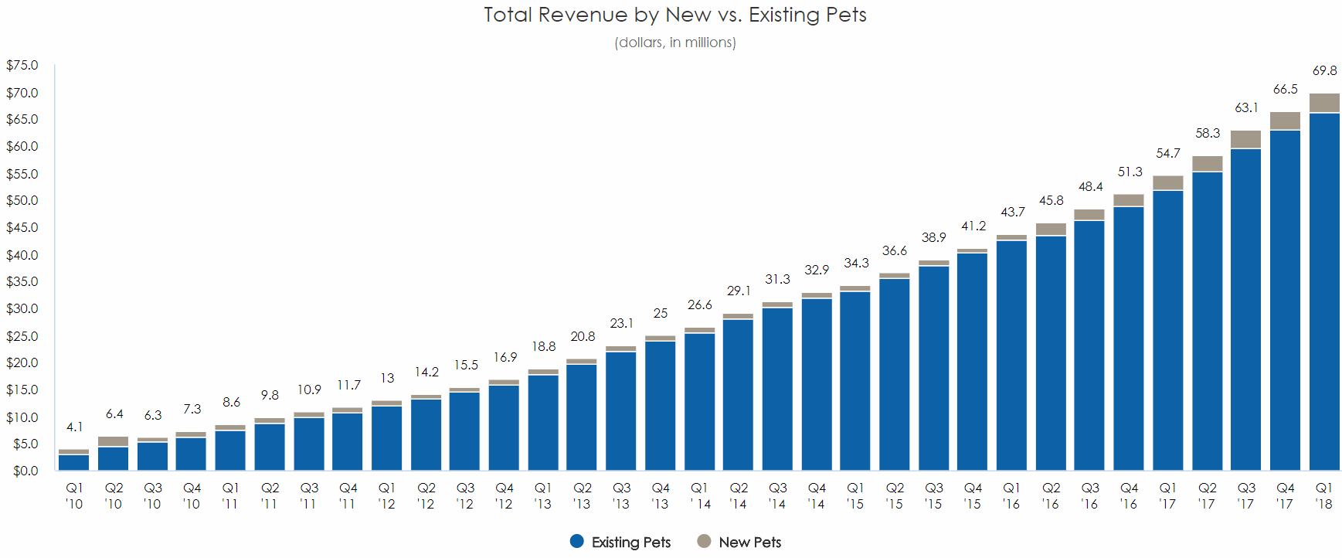Click the 48.4 data label
Viewport: 1342px width, 558px height.
pyautogui.click(x=1090, y=186)
